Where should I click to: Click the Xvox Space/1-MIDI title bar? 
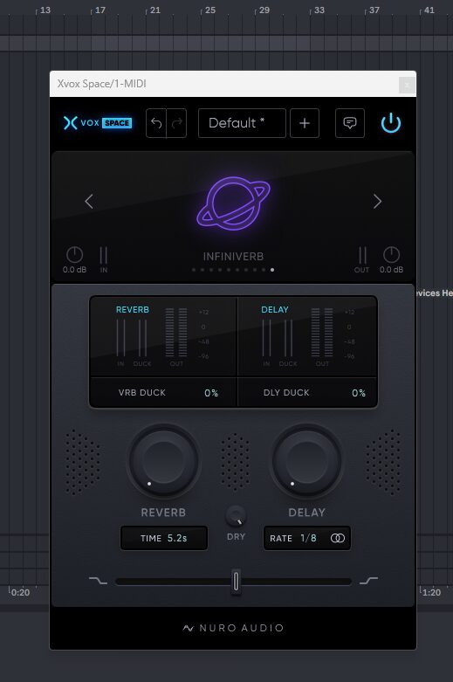click(233, 84)
